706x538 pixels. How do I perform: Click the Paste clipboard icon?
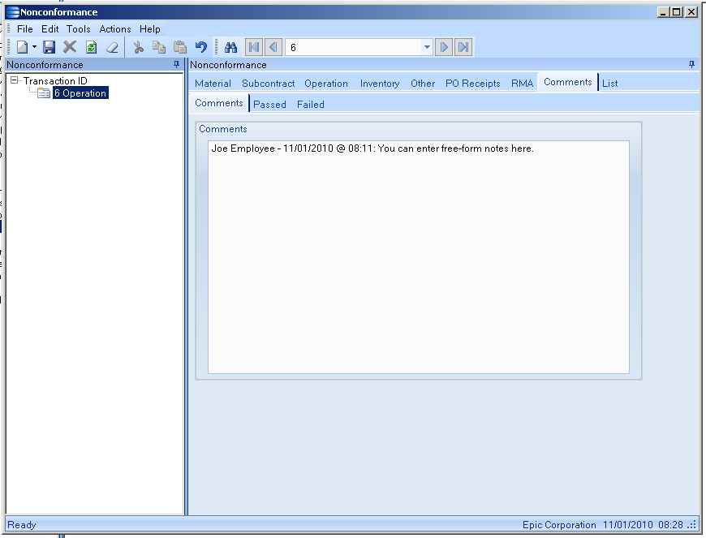coord(180,47)
